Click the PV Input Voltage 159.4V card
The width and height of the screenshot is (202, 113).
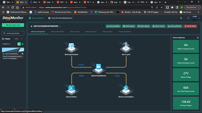click(186, 103)
